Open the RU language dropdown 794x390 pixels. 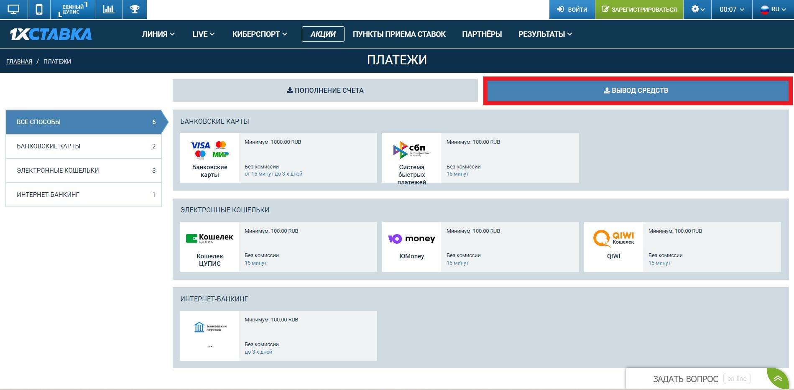(773, 9)
